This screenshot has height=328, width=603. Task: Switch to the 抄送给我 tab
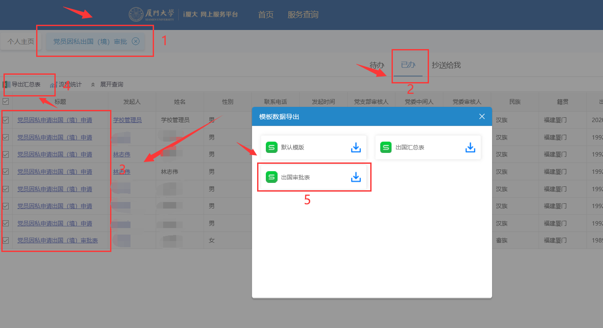pyautogui.click(x=446, y=65)
